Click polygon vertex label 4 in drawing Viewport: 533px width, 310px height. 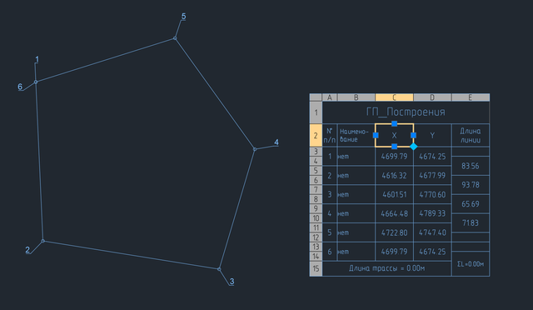[276, 142]
